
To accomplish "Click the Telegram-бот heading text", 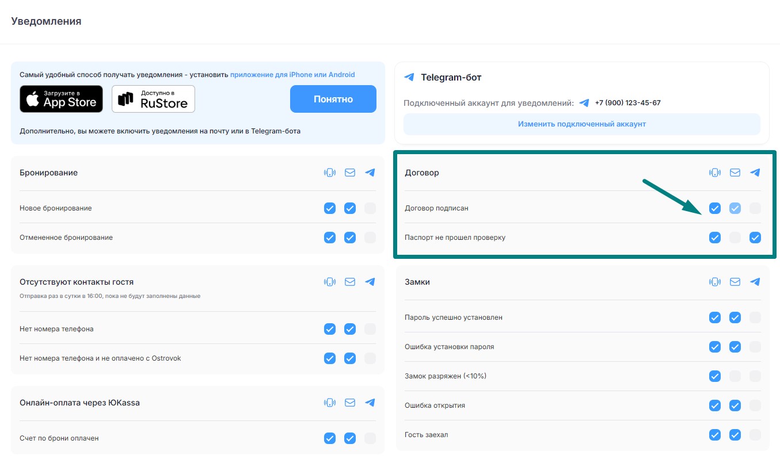I will coord(451,77).
